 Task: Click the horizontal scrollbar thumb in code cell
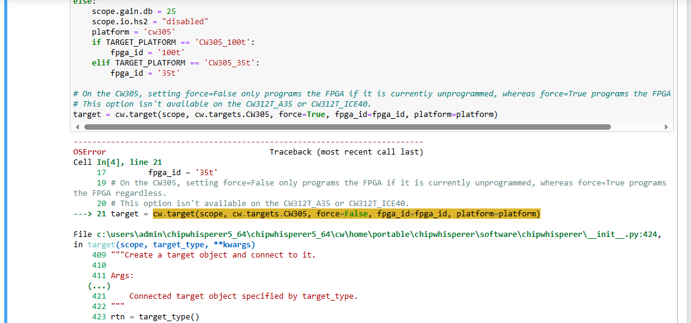347,127
